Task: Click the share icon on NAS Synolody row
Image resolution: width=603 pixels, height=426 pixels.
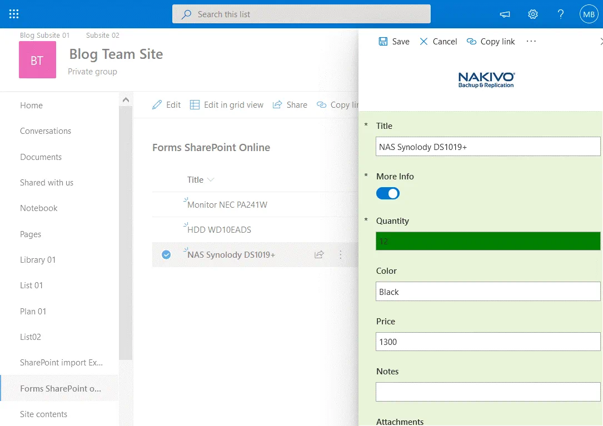Action: click(319, 255)
